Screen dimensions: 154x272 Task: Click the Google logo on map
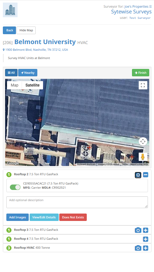point(13,163)
